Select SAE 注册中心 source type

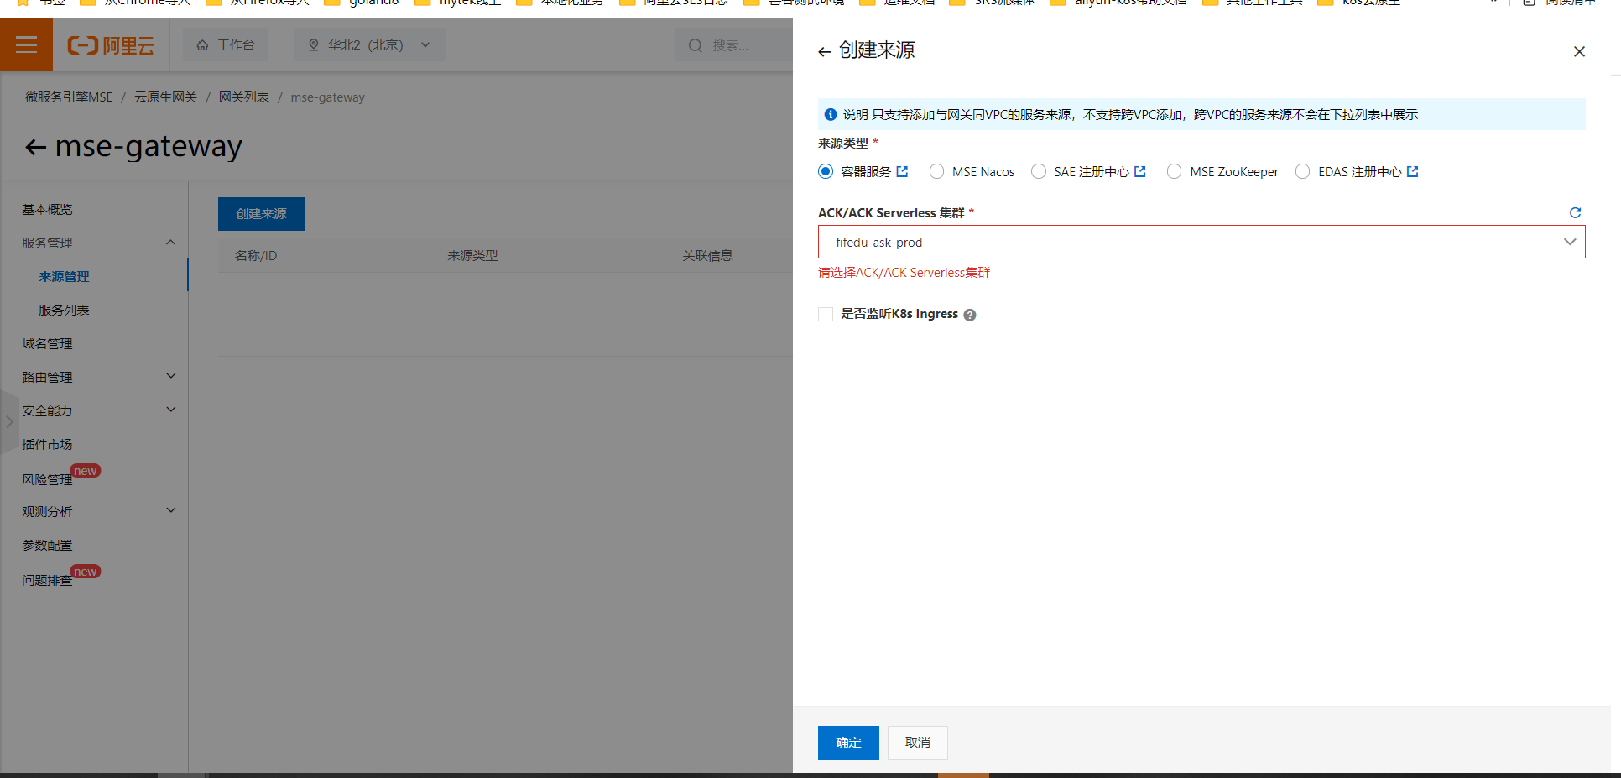point(1039,171)
